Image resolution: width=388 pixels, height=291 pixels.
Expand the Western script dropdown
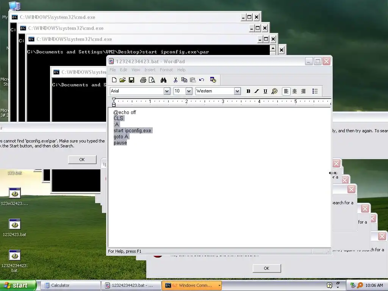coord(237,91)
